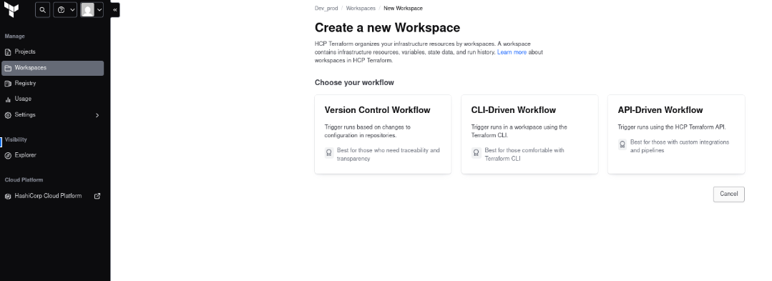Screen dimensions: 772x281
Task: Collapse the sidebar with double-chevron button
Action: [x=114, y=10]
